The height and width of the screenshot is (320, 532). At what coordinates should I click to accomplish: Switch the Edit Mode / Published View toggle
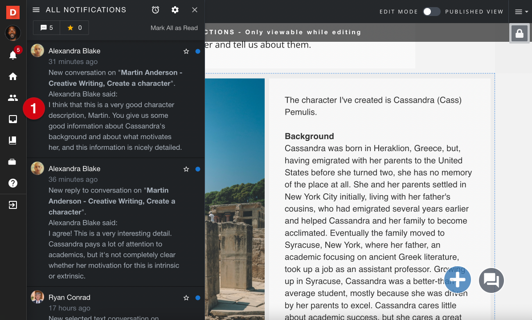[431, 12]
